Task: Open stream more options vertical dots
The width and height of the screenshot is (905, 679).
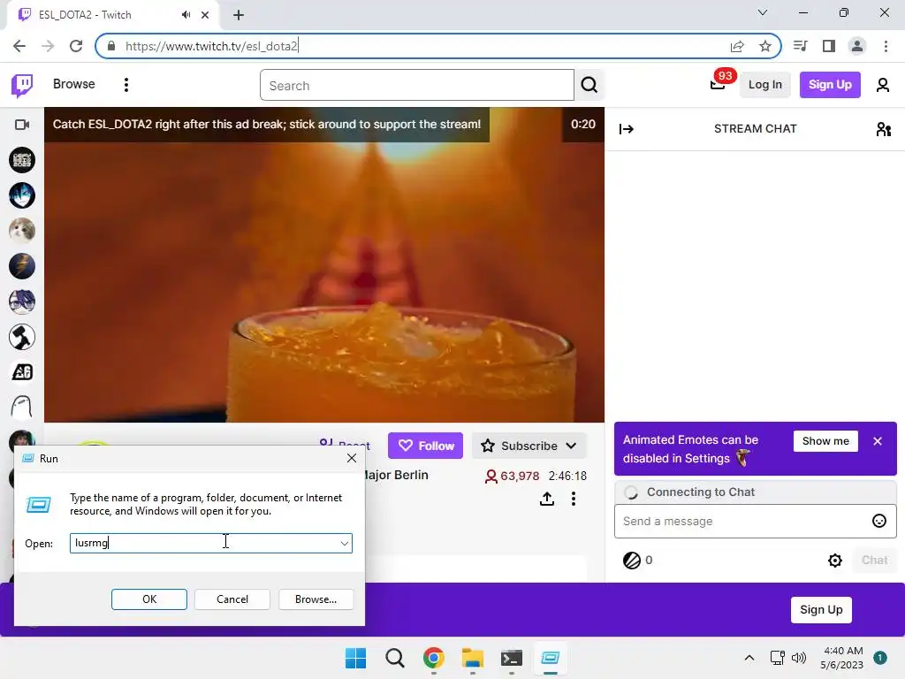Action: (x=573, y=499)
